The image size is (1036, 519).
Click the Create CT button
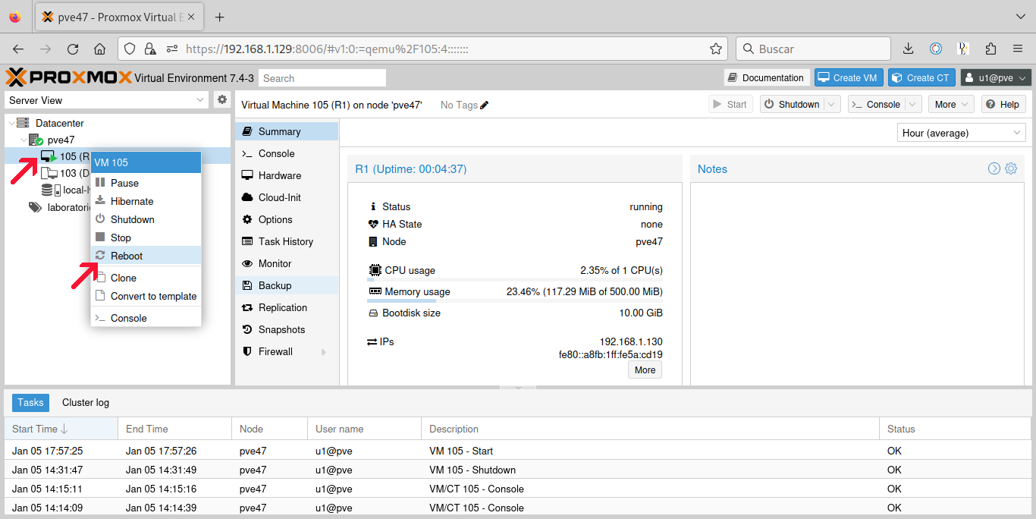pyautogui.click(x=921, y=77)
